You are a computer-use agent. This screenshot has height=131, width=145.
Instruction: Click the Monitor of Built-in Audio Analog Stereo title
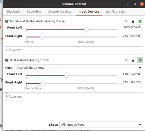(x=37, y=21)
